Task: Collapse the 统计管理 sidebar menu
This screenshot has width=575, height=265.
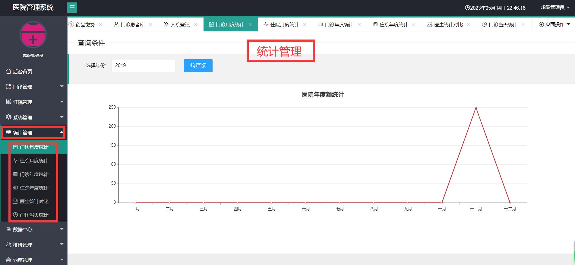Action: point(33,132)
